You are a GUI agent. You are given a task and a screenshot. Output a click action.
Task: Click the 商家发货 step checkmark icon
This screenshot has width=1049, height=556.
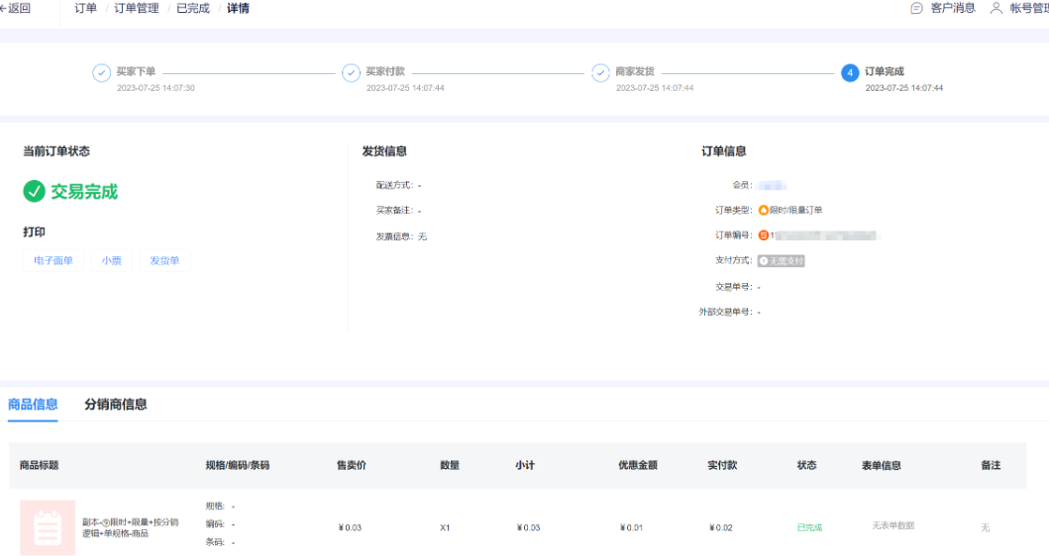coord(600,73)
